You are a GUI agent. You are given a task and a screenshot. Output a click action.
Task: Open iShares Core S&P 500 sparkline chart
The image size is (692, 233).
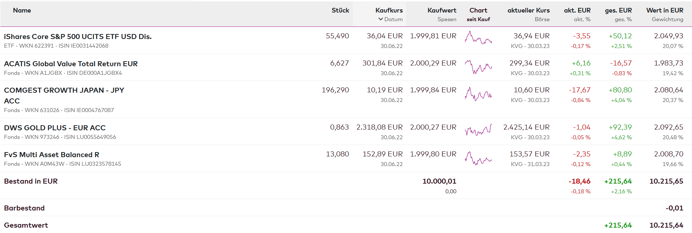tap(478, 38)
